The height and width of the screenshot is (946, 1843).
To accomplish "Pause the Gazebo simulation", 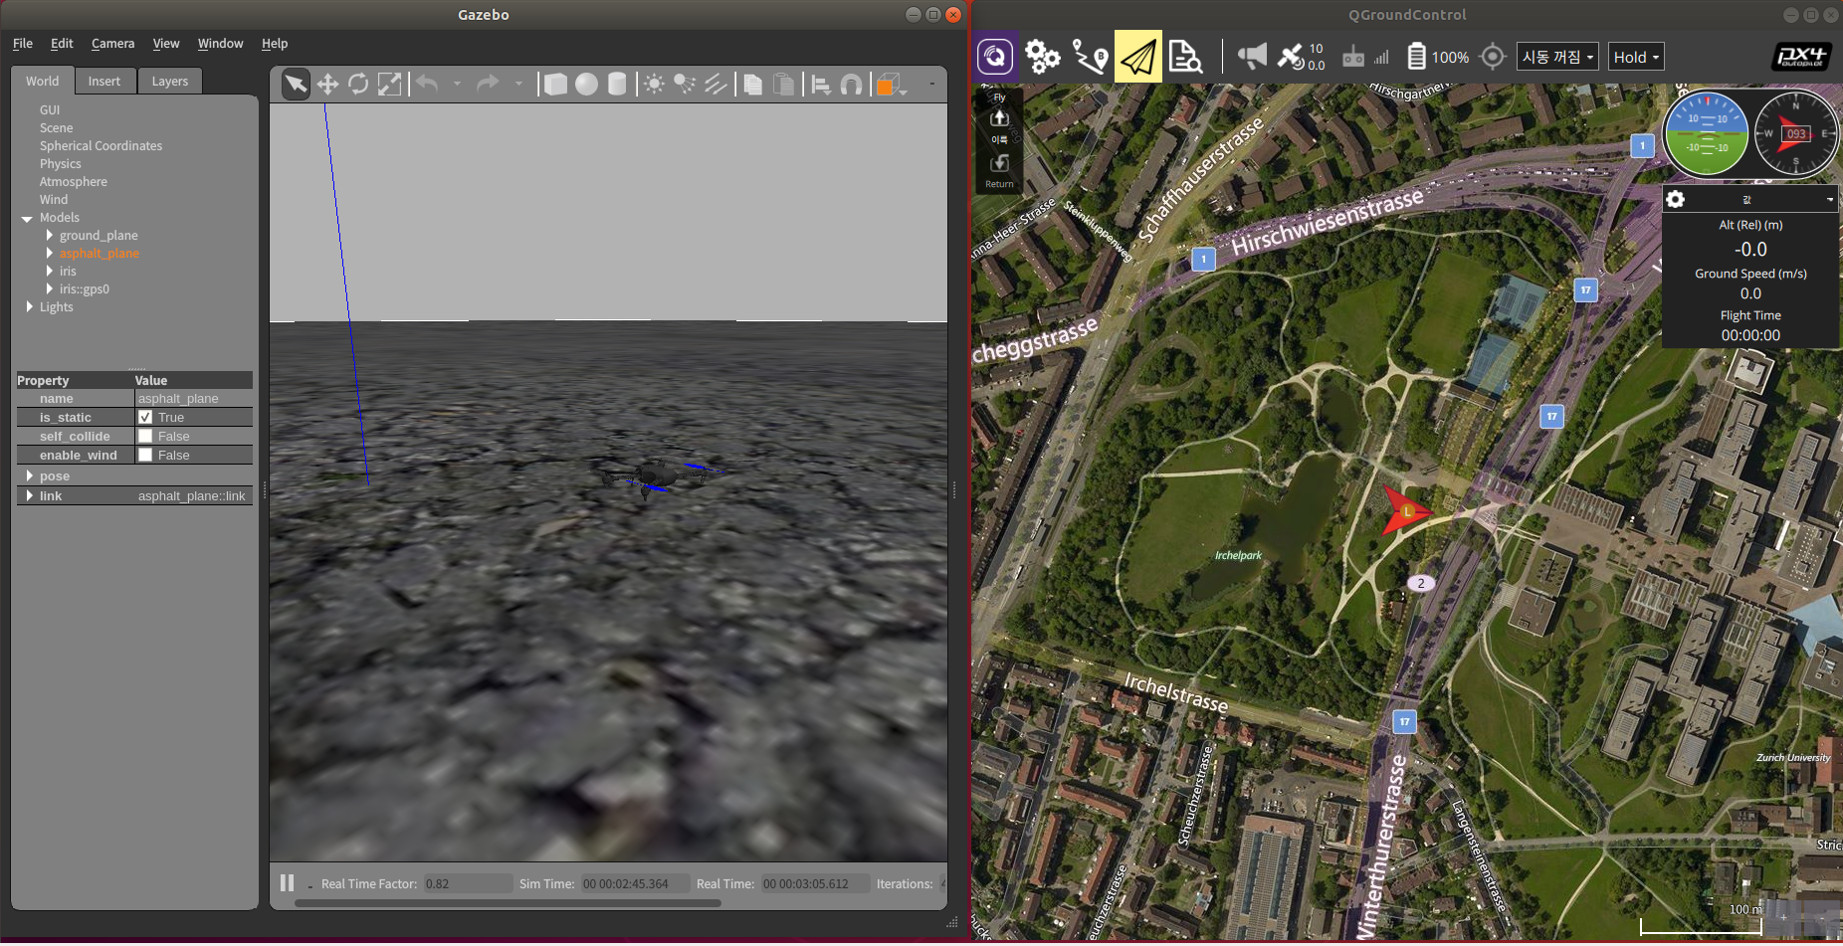I will (287, 882).
